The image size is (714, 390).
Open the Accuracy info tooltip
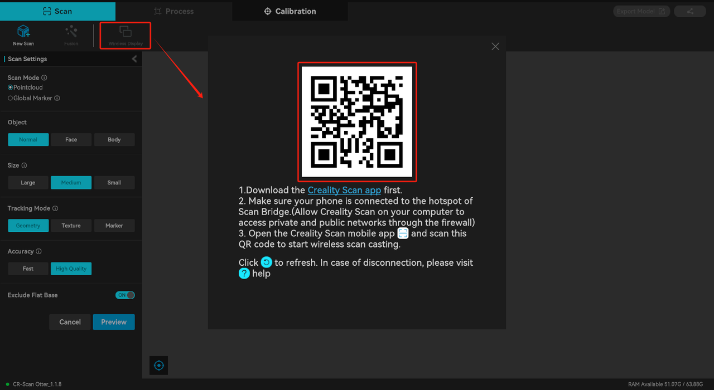38,251
